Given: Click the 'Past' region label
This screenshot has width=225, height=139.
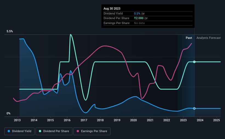Looking at the screenshot, I should coord(189,38).
